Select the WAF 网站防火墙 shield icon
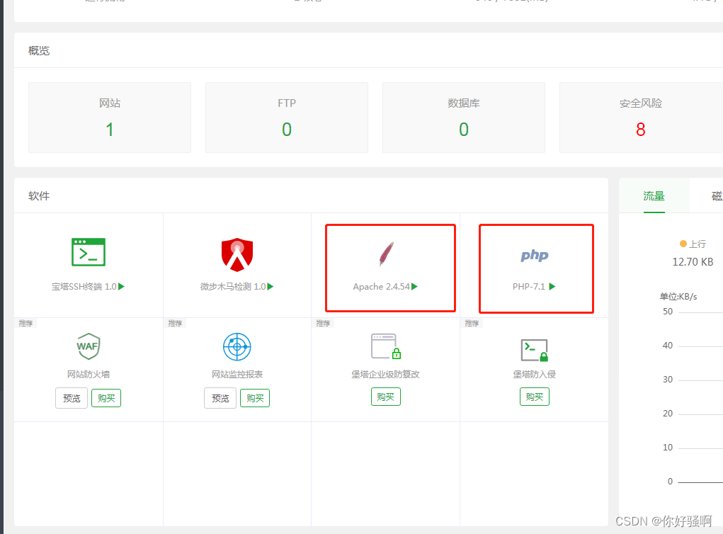 (x=88, y=346)
